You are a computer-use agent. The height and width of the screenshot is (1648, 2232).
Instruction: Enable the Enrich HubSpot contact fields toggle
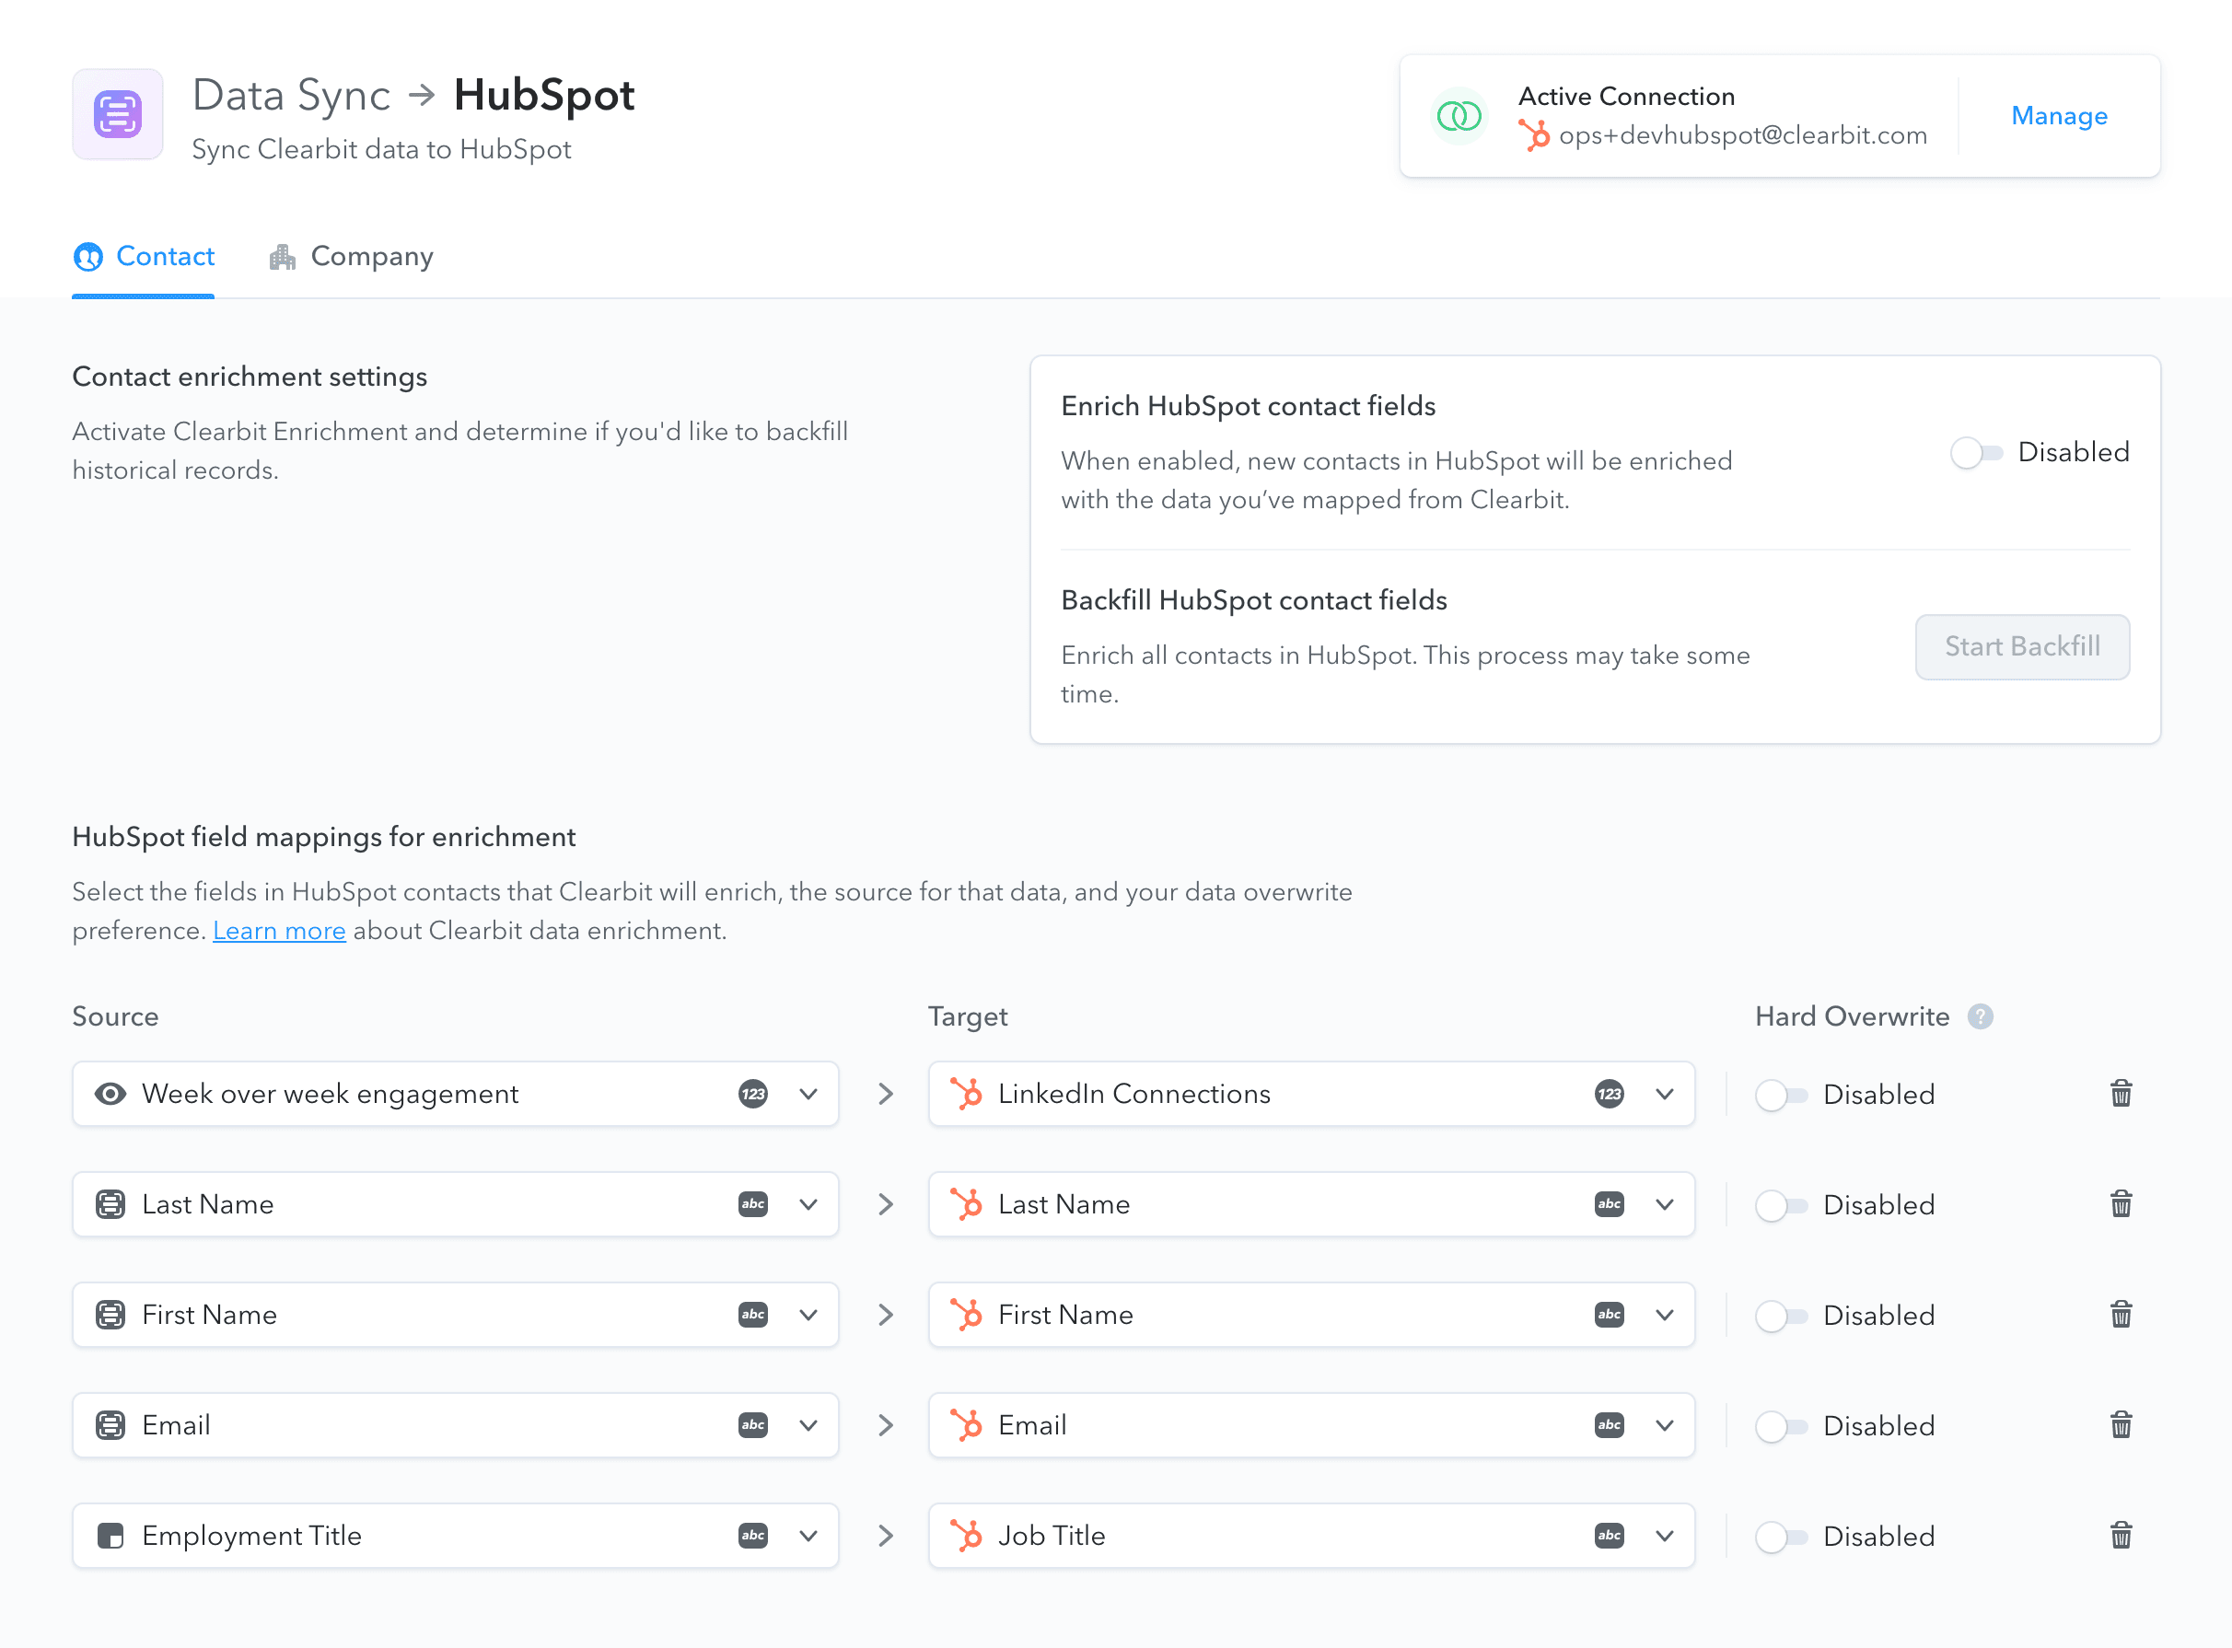[1977, 452]
